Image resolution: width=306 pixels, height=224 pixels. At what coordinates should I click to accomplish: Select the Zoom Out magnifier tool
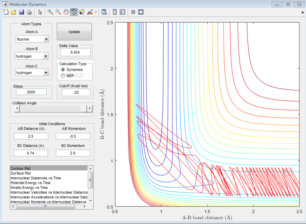pyautogui.click(x=58, y=12)
